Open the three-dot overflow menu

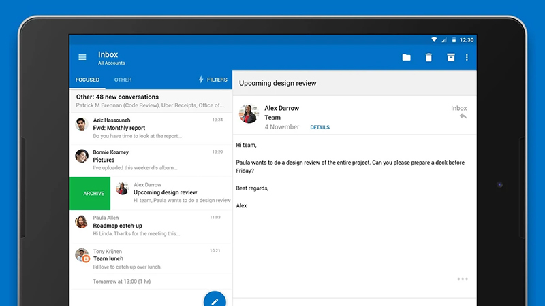(467, 57)
